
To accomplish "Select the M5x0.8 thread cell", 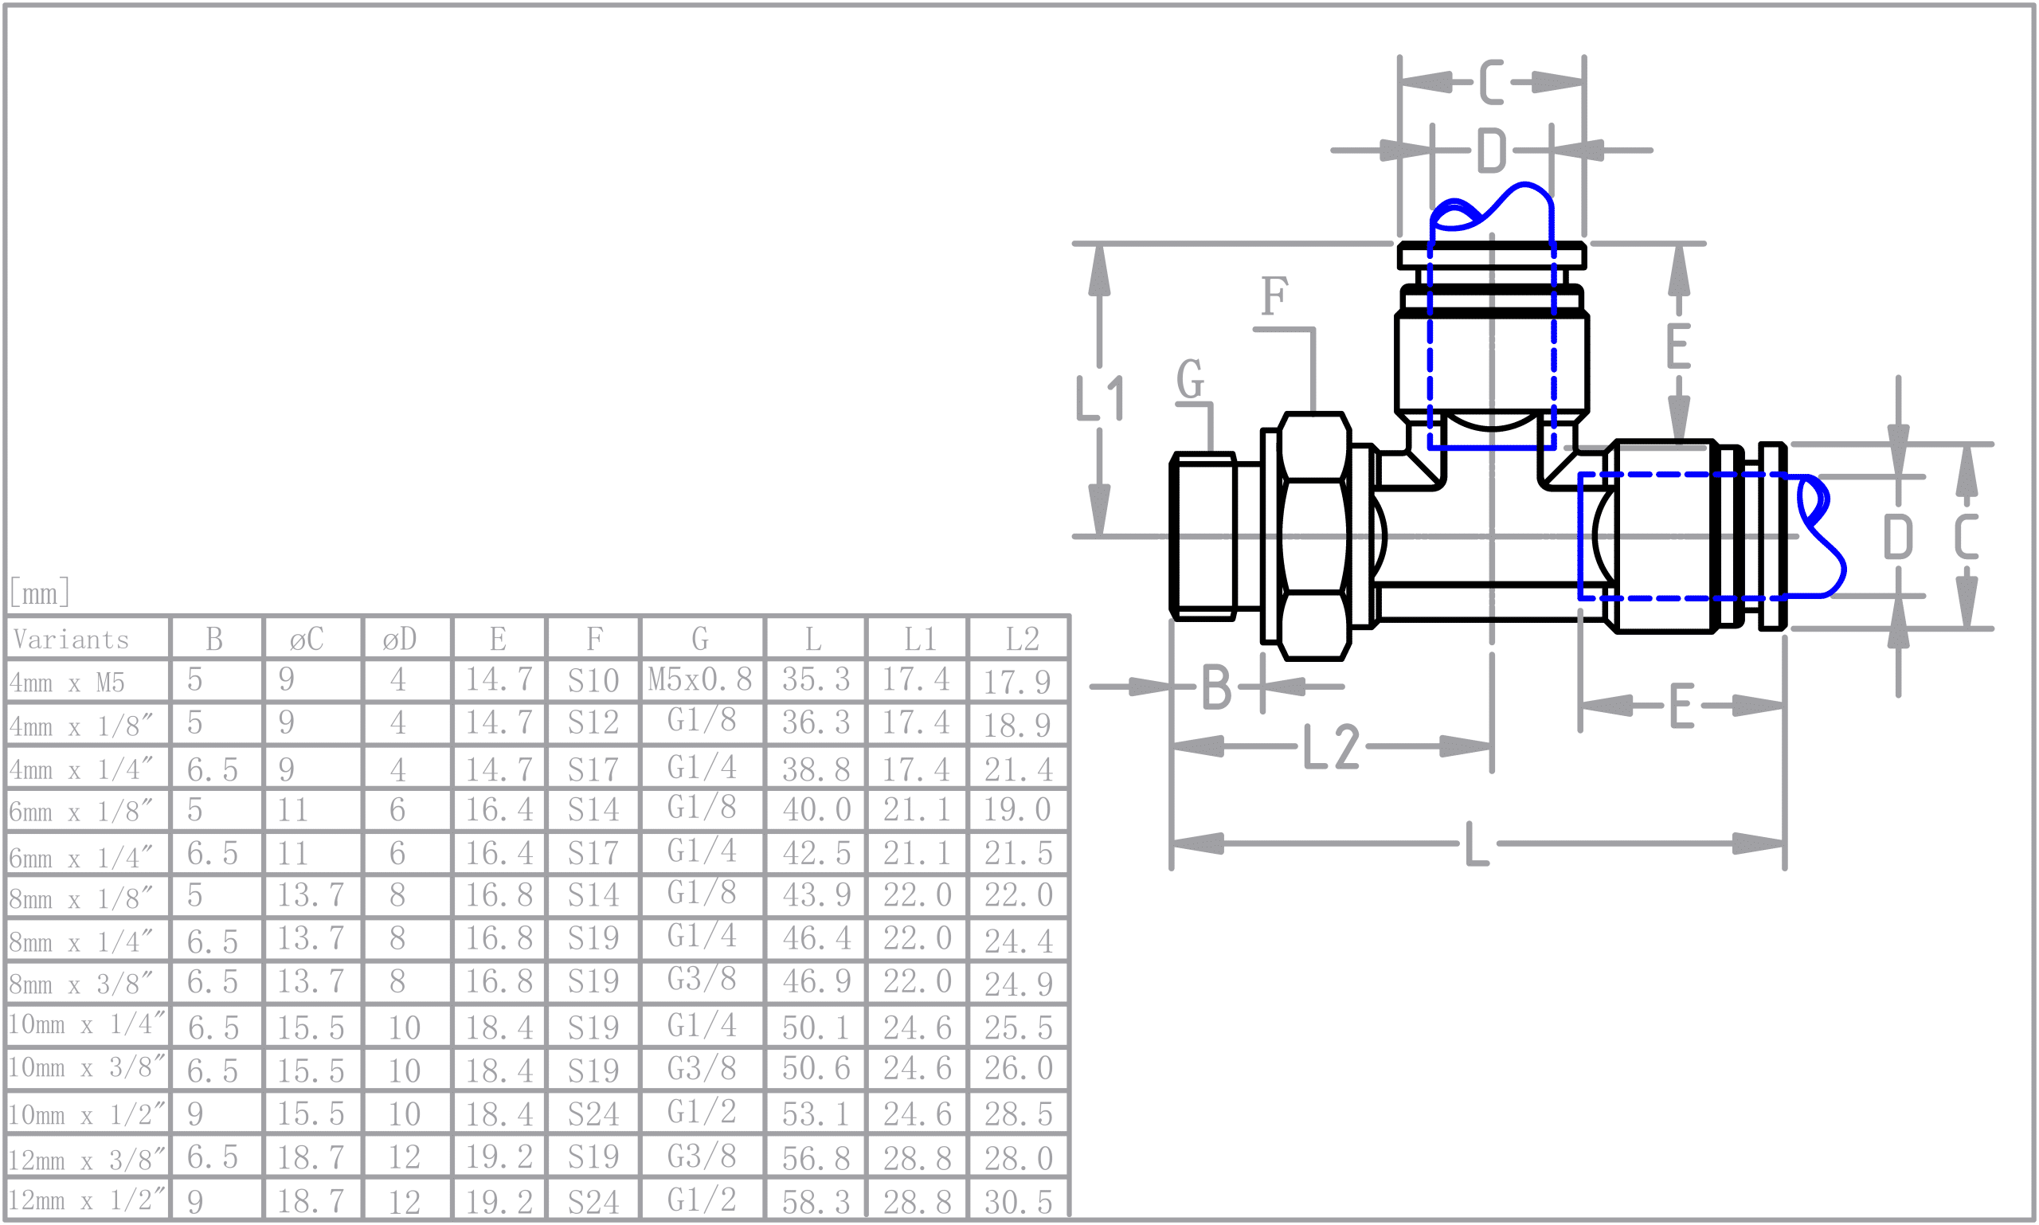I will [x=700, y=679].
